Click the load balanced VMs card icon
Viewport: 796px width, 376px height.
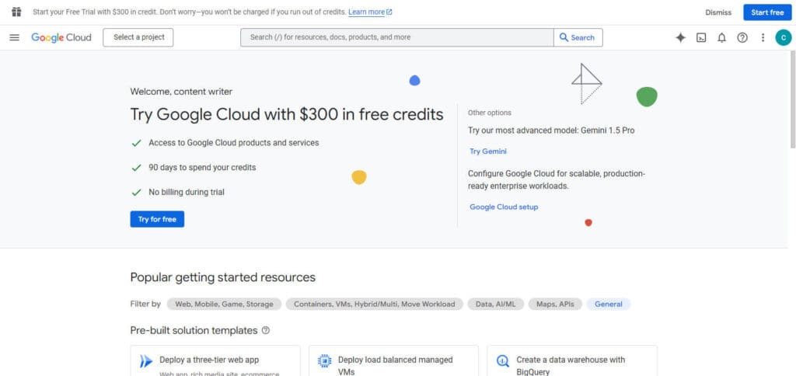(324, 360)
